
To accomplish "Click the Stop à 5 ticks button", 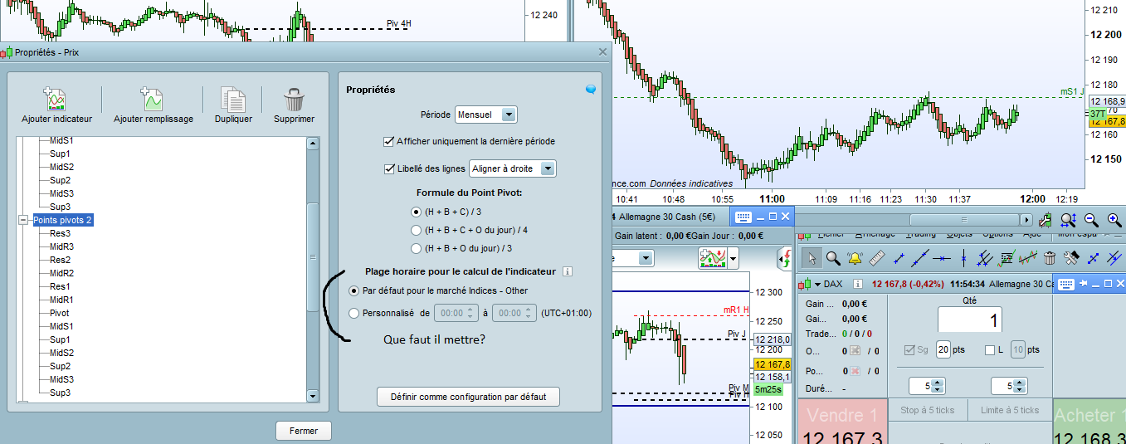I will click(x=927, y=410).
